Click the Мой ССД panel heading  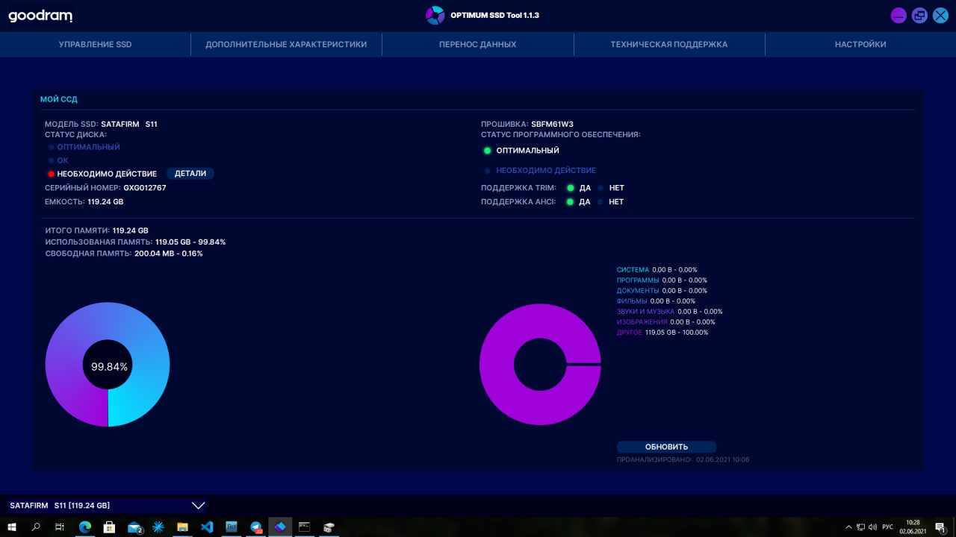click(x=59, y=99)
